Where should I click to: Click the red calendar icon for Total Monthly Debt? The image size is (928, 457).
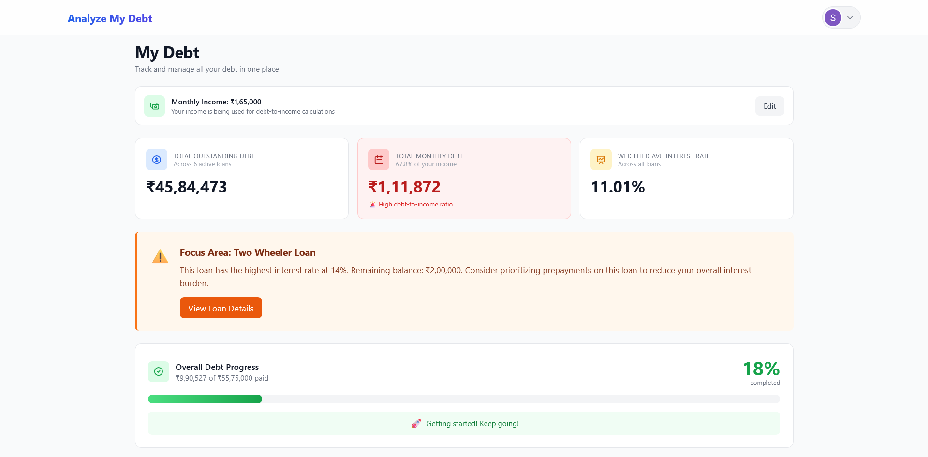[379, 159]
